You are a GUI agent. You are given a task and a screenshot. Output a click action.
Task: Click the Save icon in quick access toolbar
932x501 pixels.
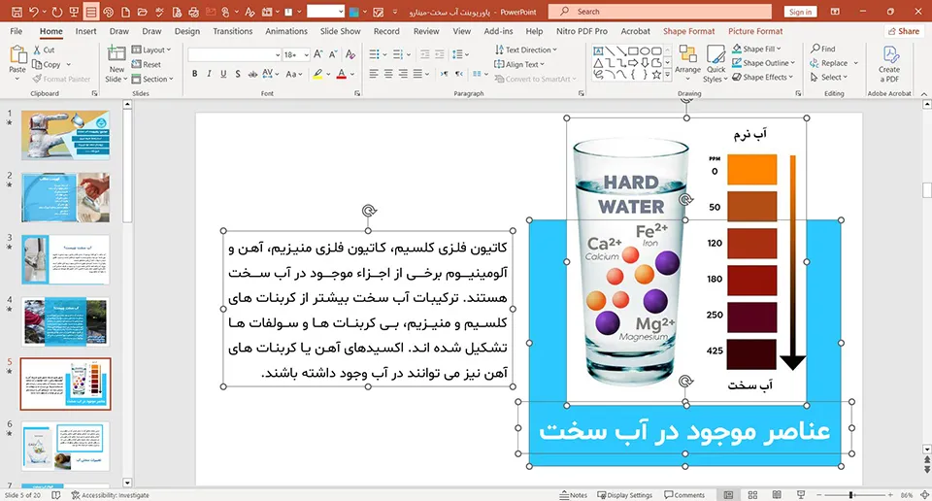tap(17, 12)
